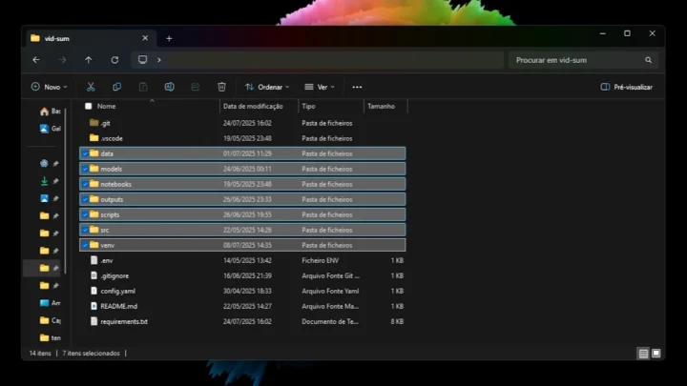687x386 pixels.
Task: Click the Rename icon in toolbar
Action: tap(169, 87)
